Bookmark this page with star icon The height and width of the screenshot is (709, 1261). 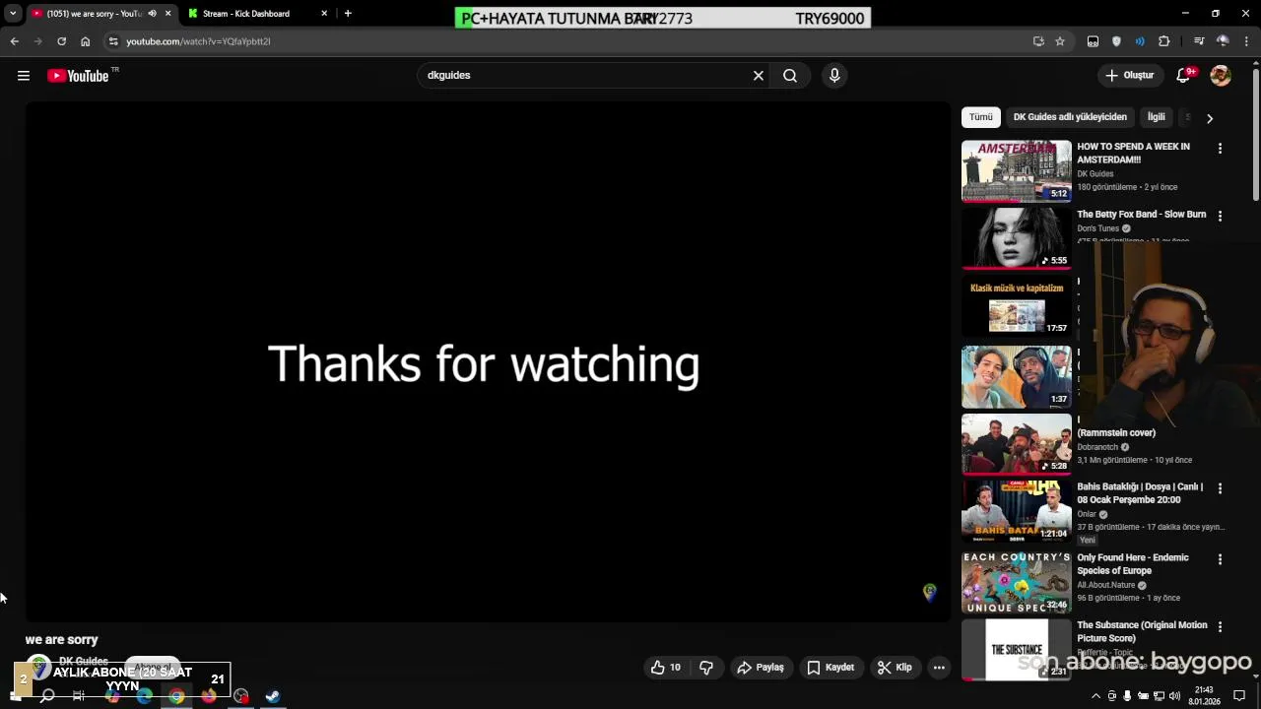[1060, 41]
